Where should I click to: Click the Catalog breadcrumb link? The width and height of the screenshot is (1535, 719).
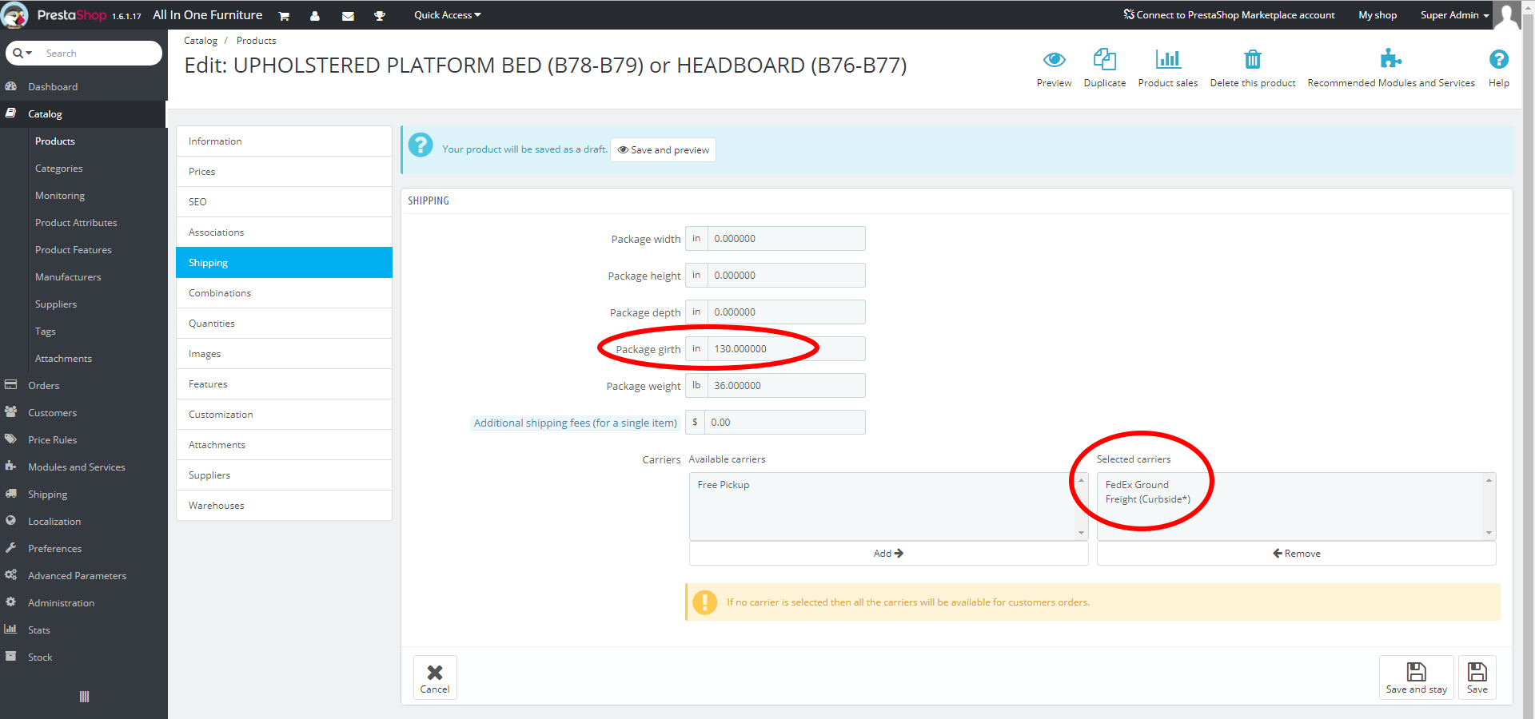(201, 41)
